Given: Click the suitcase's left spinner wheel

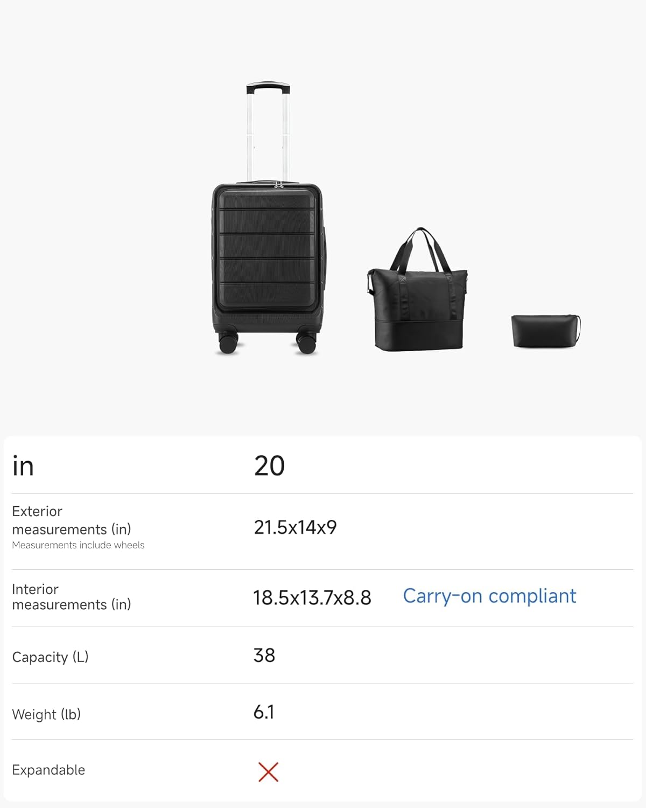Looking at the screenshot, I should tap(228, 343).
